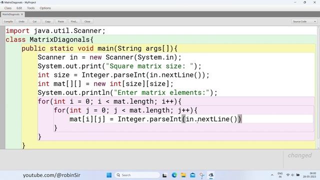This screenshot has width=320, height=180.
Task: Click the 'class MatrixDiagonals{' line
Action: pyautogui.click(x=49, y=39)
